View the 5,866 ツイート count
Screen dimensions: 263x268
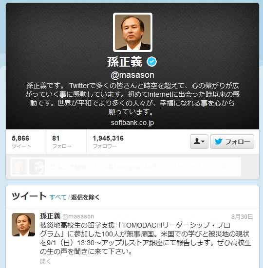point(21,142)
